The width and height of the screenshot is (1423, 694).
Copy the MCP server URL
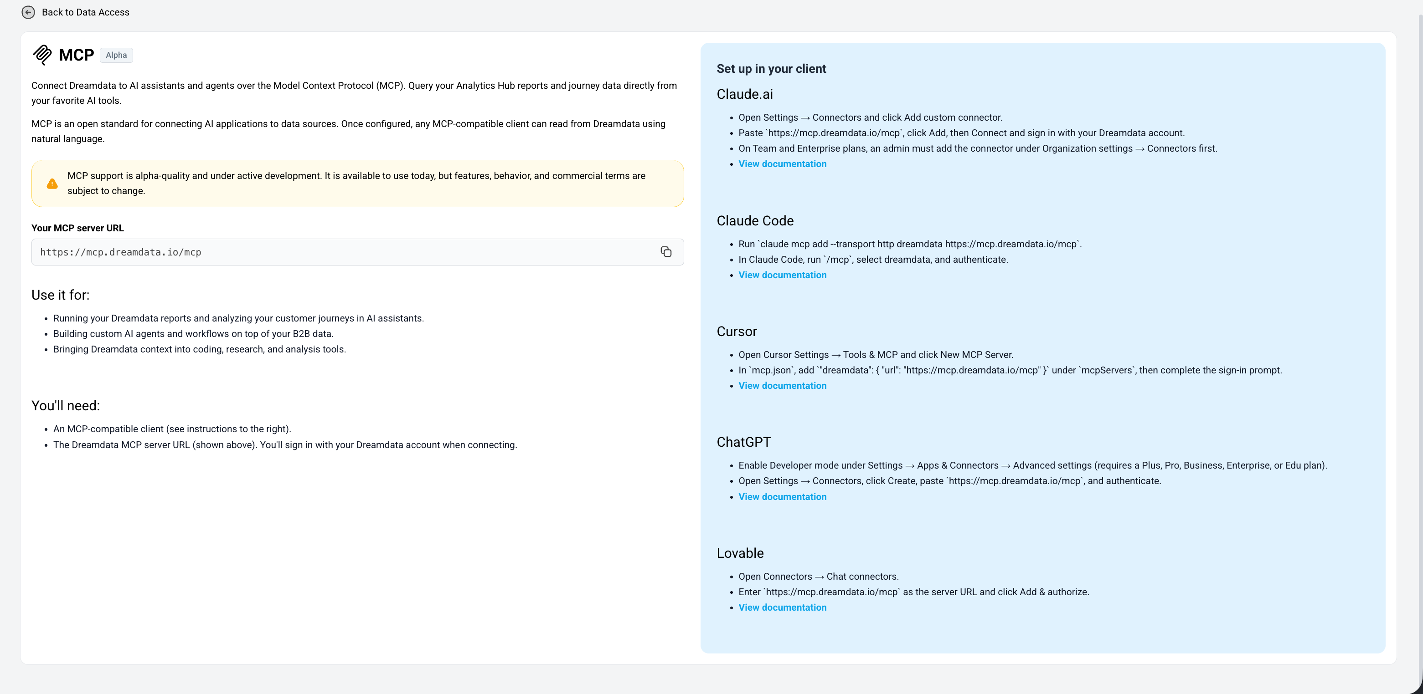pos(665,252)
